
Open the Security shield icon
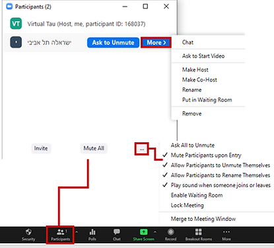click(x=28, y=232)
